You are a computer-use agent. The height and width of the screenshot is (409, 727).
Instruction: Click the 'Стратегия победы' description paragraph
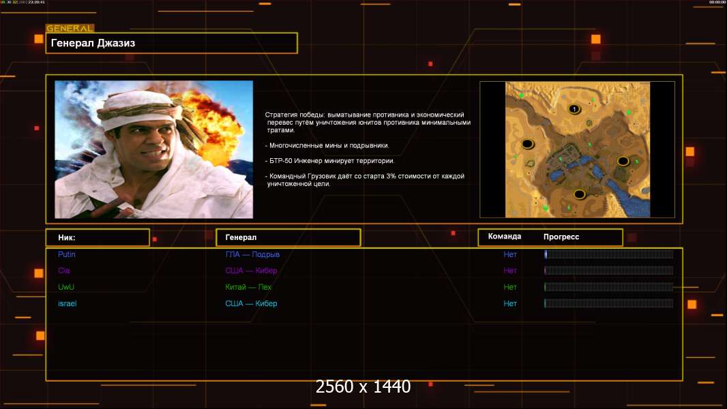click(368, 122)
